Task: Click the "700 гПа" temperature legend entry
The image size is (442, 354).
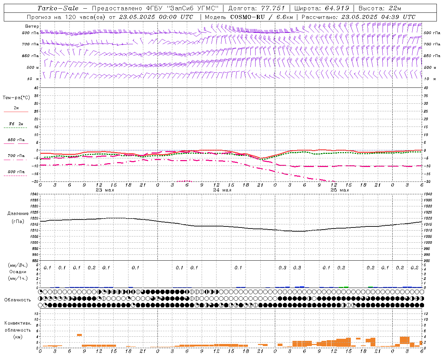Action: 16,156
